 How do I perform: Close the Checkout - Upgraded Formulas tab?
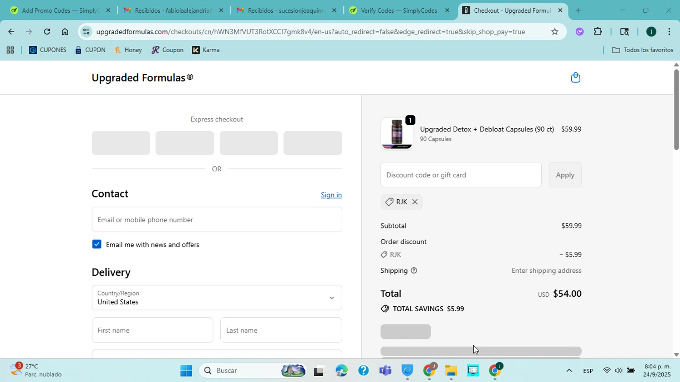(x=560, y=10)
